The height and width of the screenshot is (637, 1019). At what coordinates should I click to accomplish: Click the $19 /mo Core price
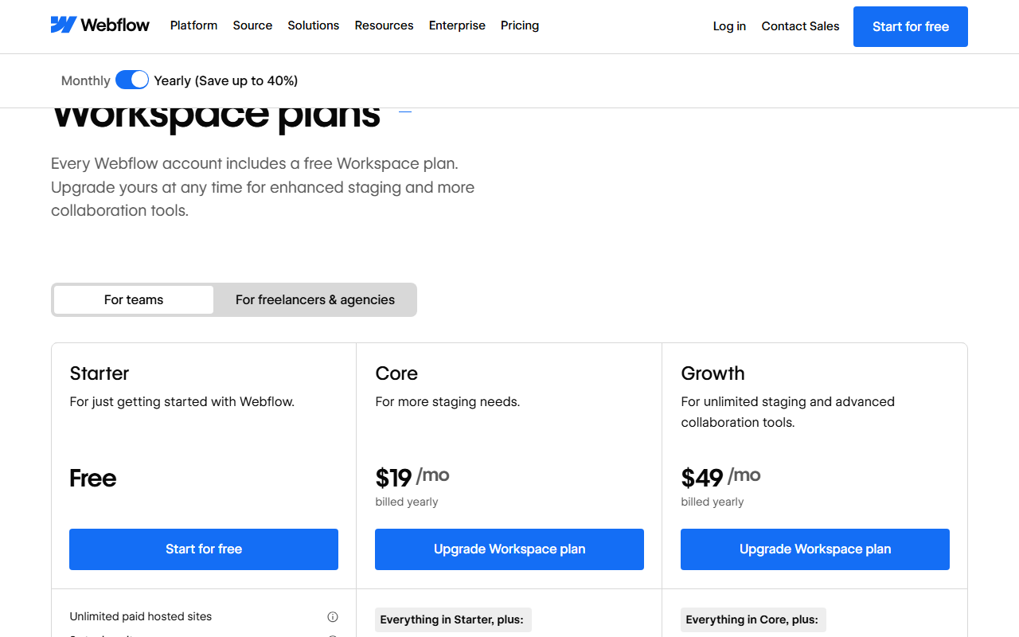click(412, 477)
